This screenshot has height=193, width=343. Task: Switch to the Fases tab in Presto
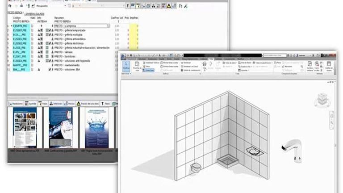(x=43, y=104)
